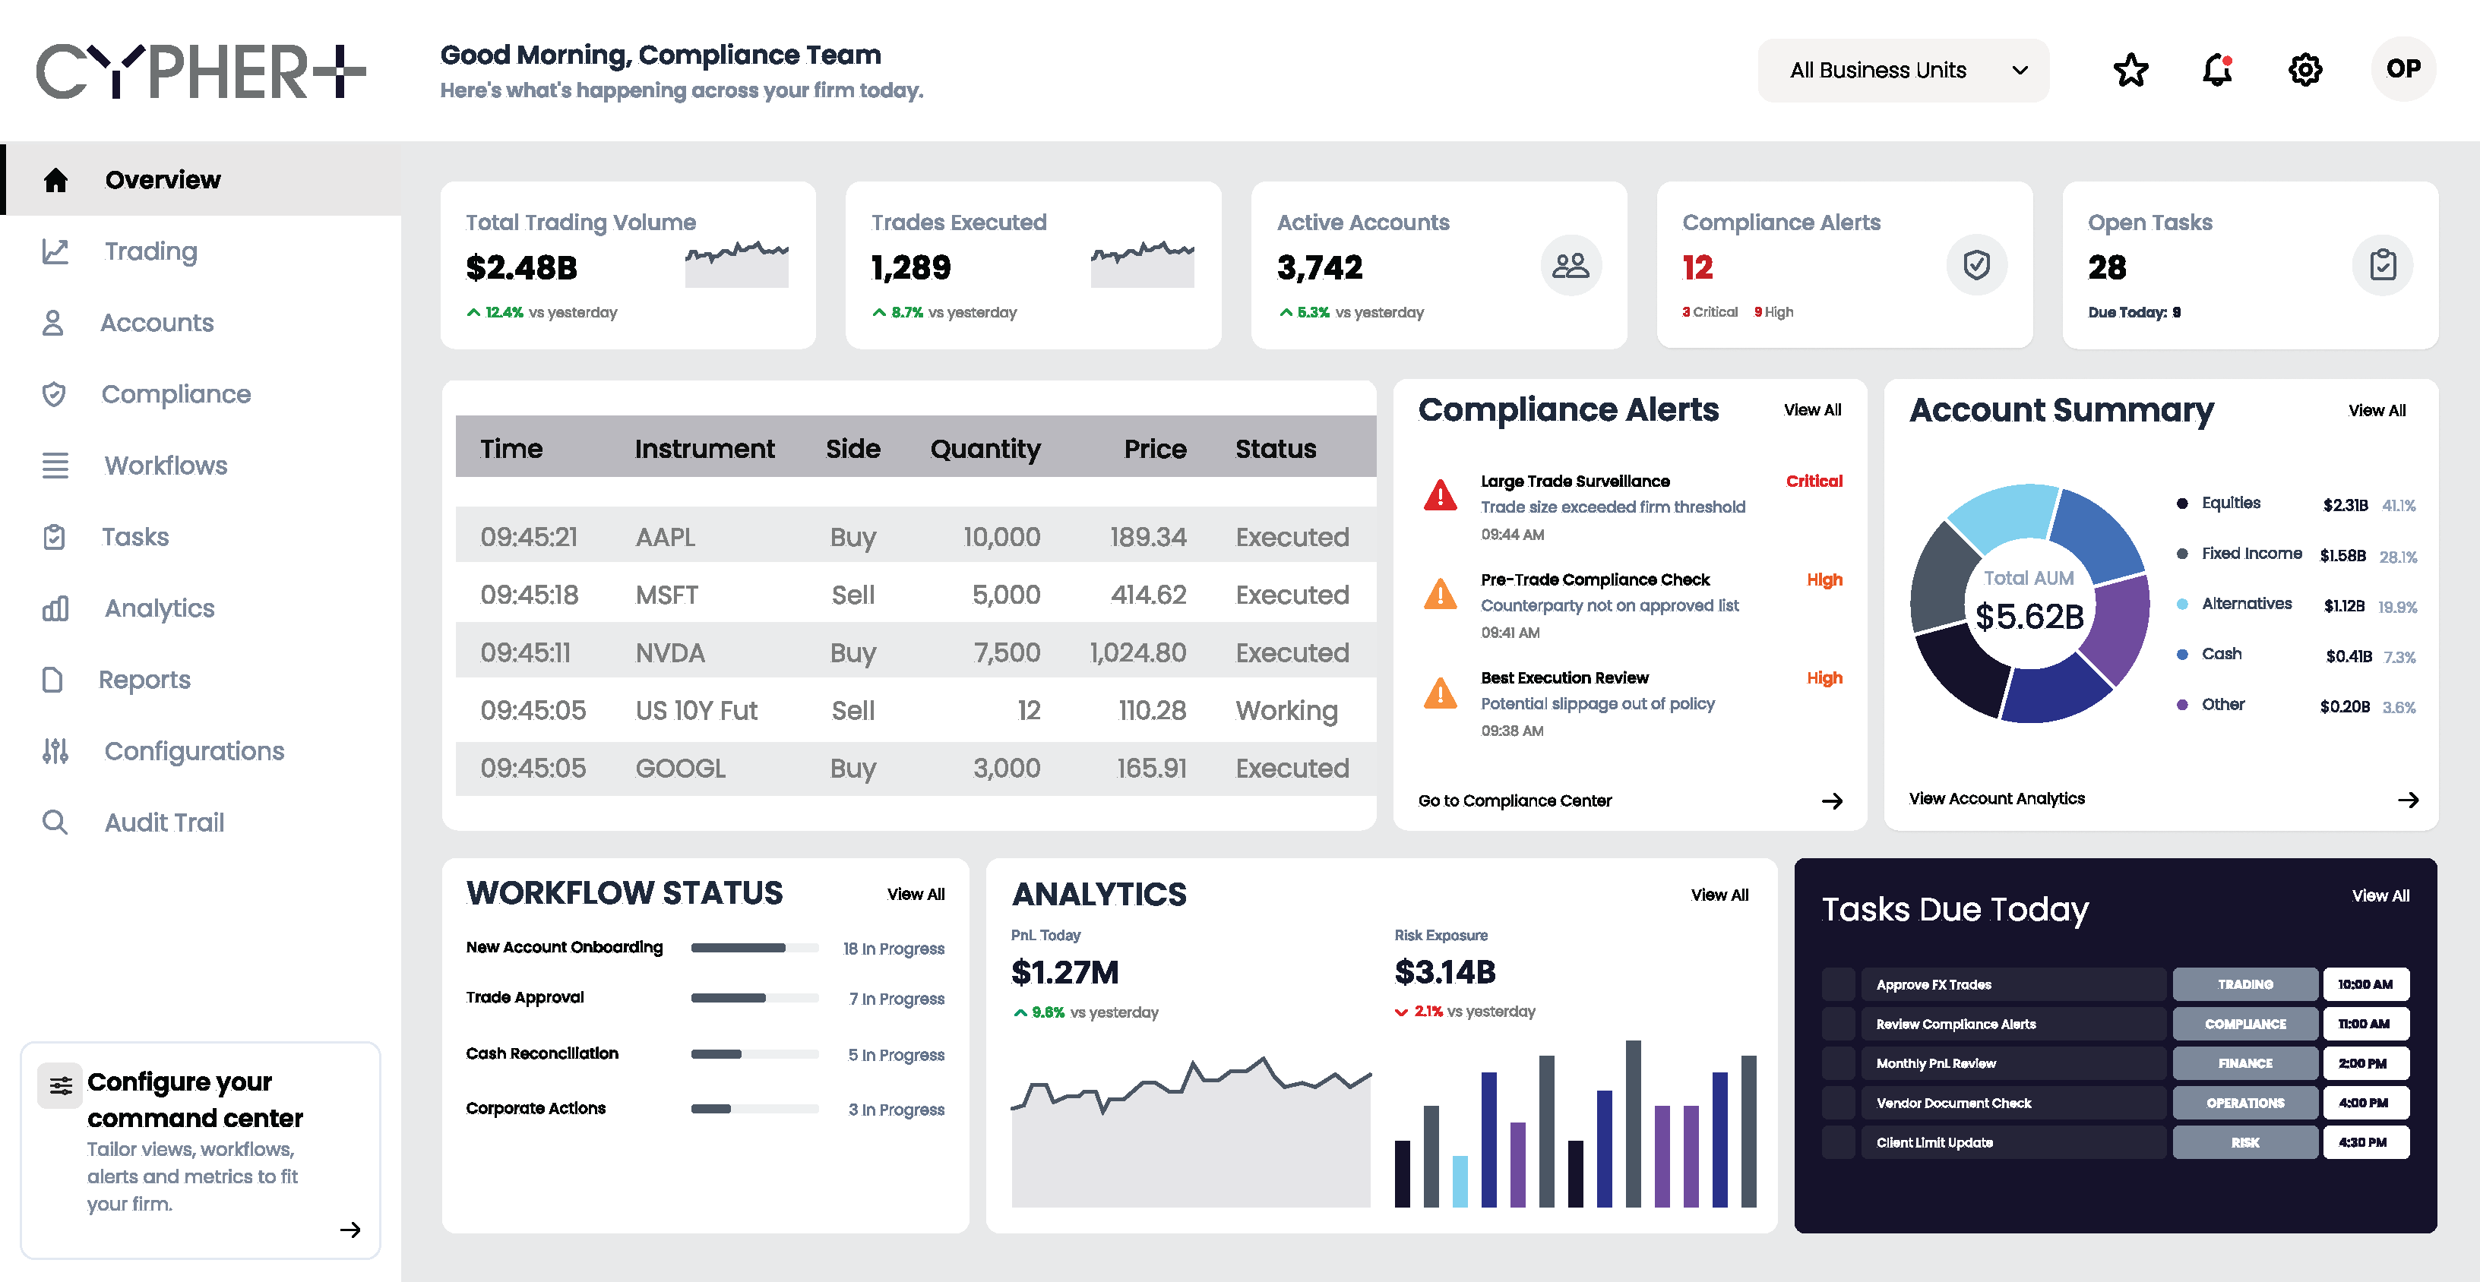Click View All in Tasks Due Today
This screenshot has width=2480, height=1282.
2380,896
